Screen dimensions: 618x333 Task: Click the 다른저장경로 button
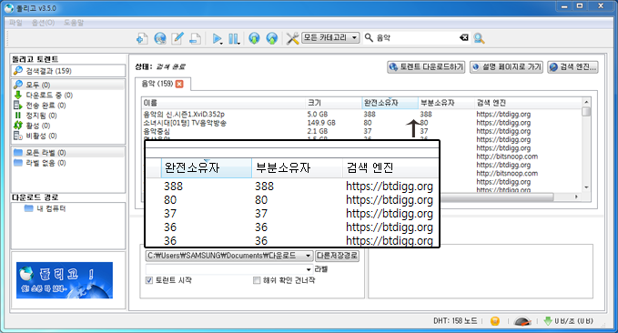pyautogui.click(x=337, y=256)
